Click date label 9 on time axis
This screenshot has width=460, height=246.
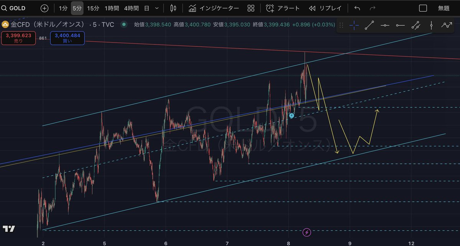click(x=350, y=243)
